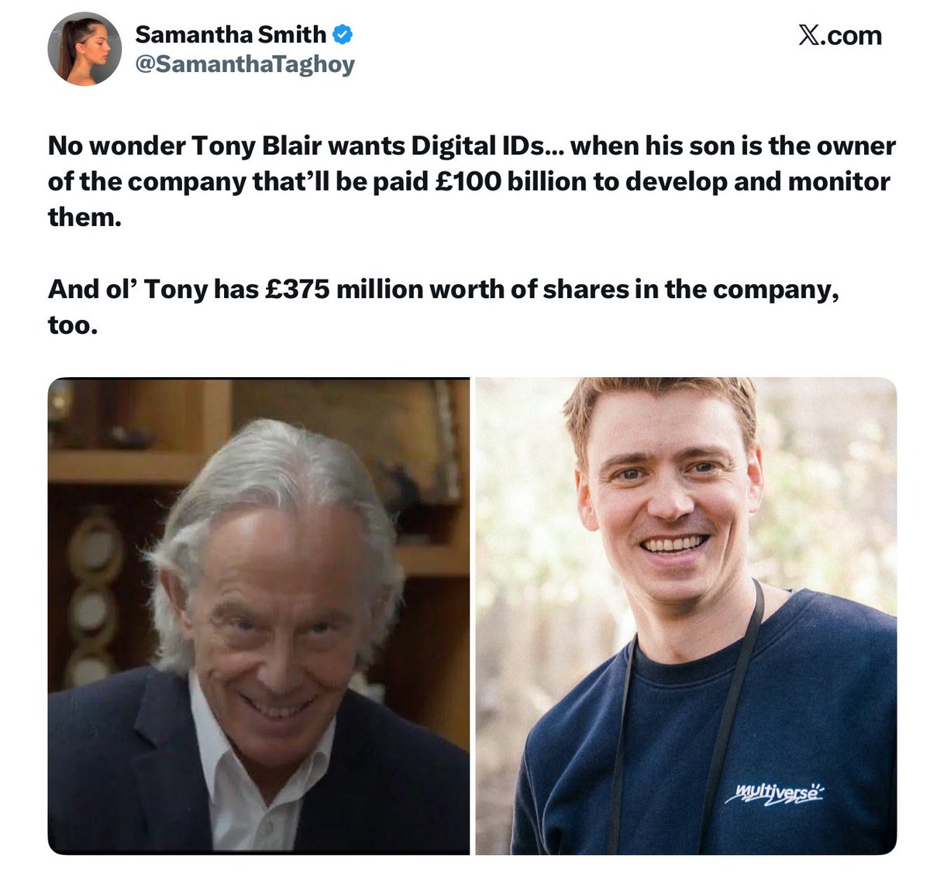Image resolution: width=930 pixels, height=872 pixels.
Task: Open the @SamanthaTaghoy handle link
Action: tap(245, 65)
